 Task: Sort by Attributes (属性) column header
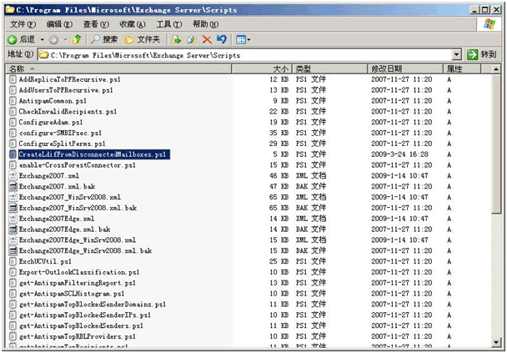[x=462, y=69]
